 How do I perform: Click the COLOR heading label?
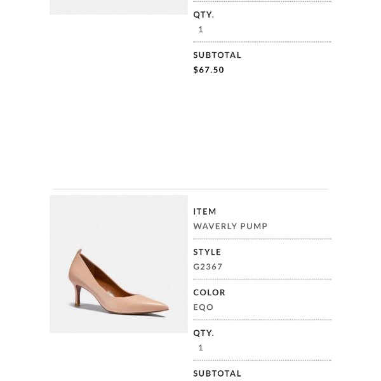(209, 293)
